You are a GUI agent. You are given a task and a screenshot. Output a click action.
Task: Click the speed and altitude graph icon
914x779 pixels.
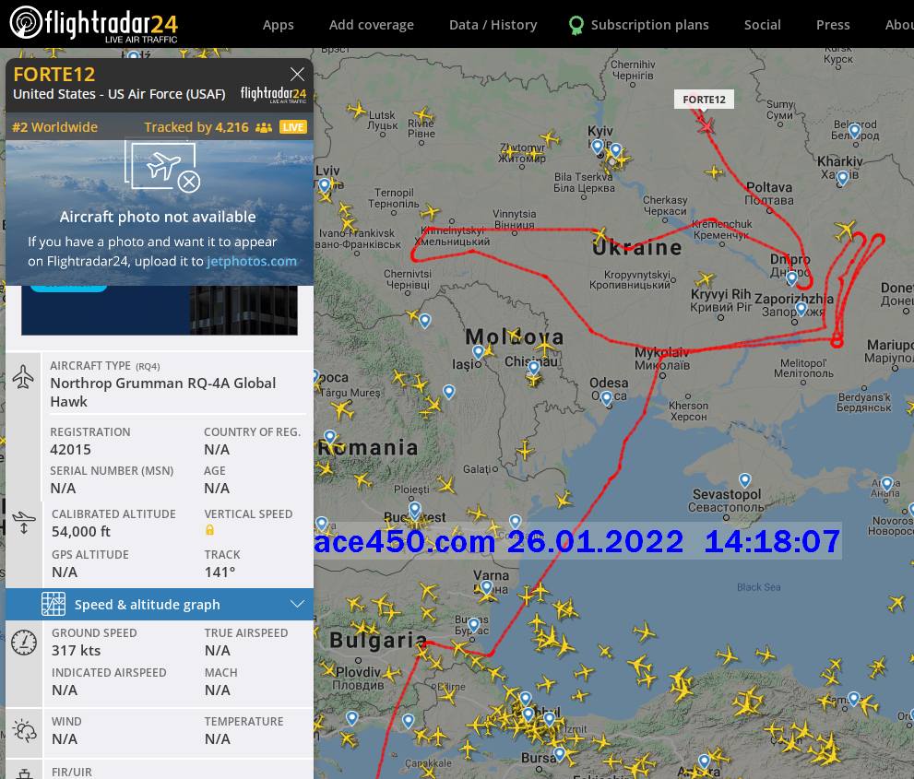(53, 604)
